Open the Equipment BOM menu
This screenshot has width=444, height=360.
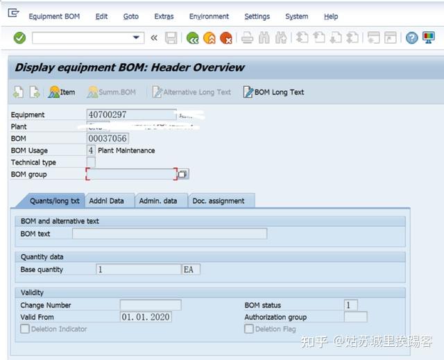tap(54, 17)
